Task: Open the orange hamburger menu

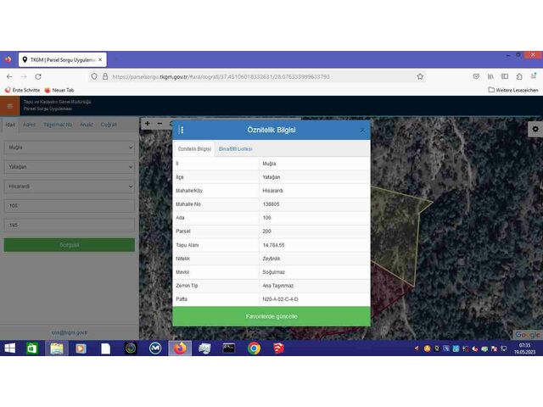Action: click(x=10, y=106)
